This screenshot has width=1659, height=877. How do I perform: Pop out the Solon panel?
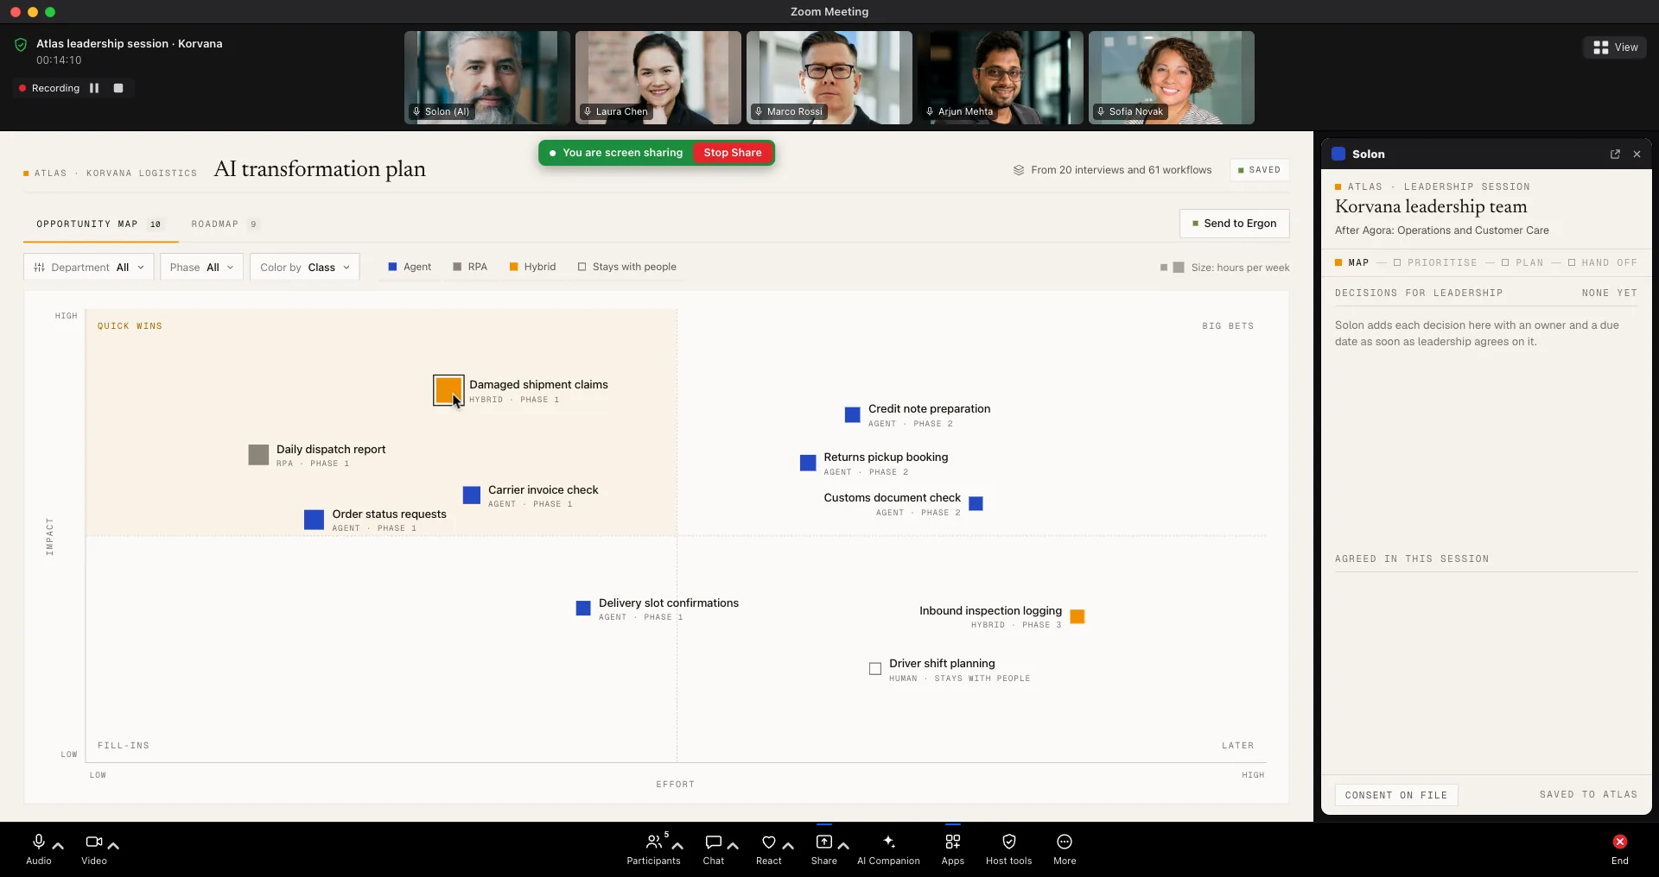pos(1615,155)
